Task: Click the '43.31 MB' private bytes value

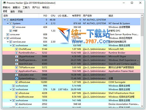Action: 76,64
